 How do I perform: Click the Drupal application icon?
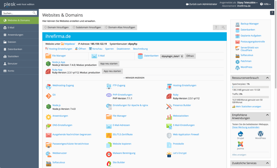(240, 134)
